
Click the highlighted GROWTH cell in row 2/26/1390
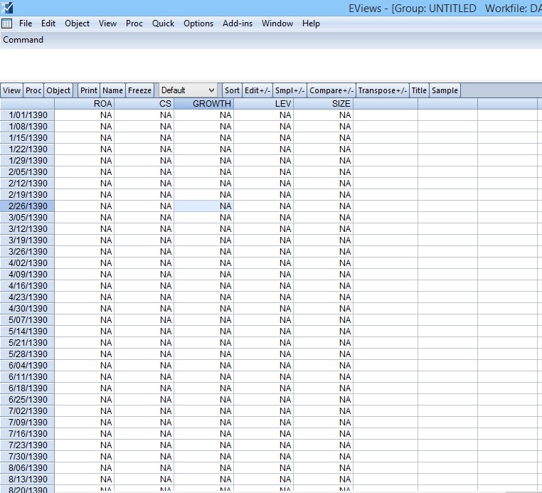coord(203,206)
